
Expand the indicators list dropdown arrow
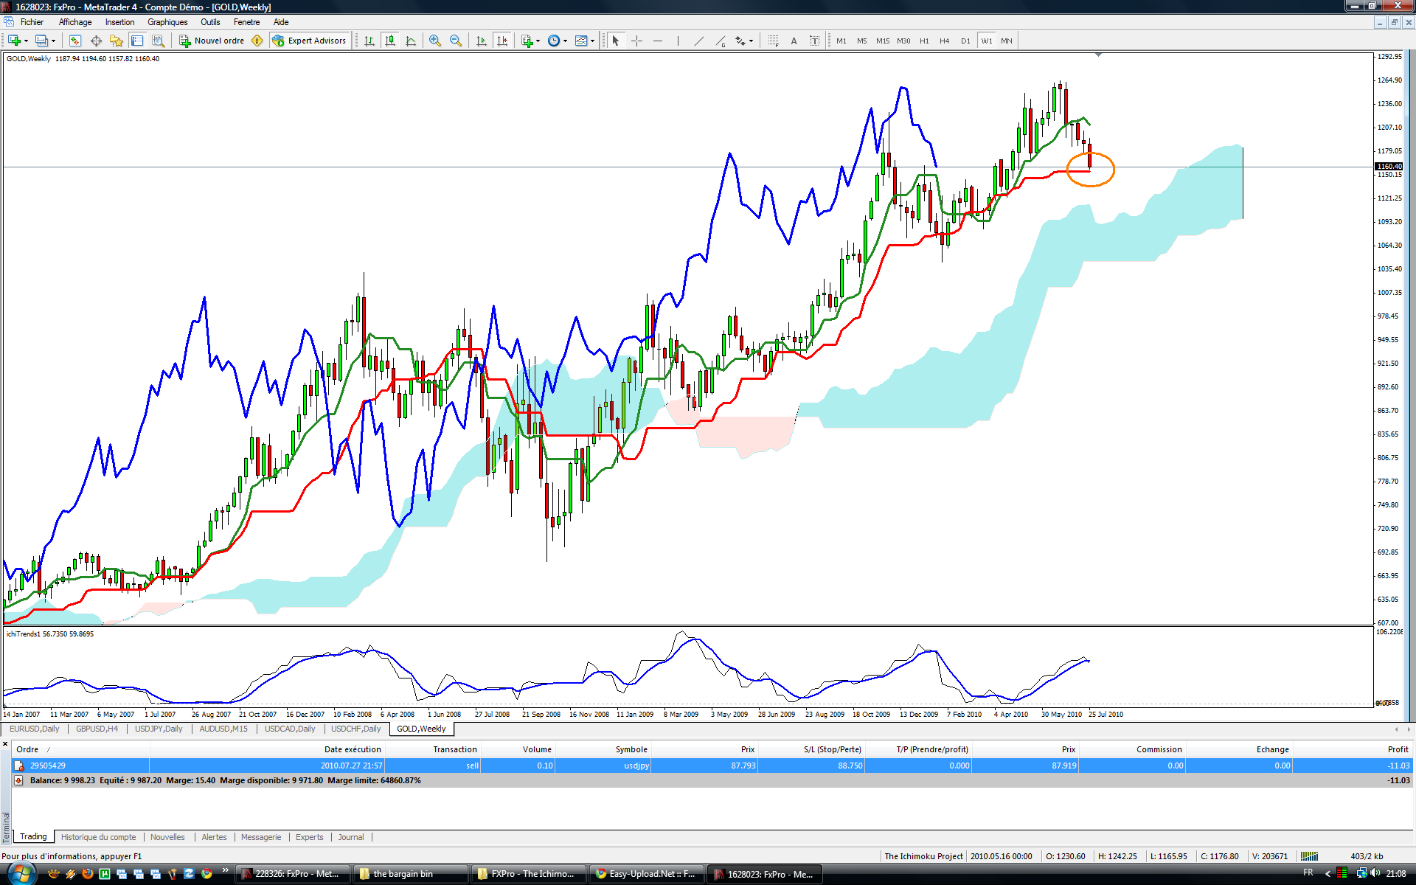click(x=538, y=41)
